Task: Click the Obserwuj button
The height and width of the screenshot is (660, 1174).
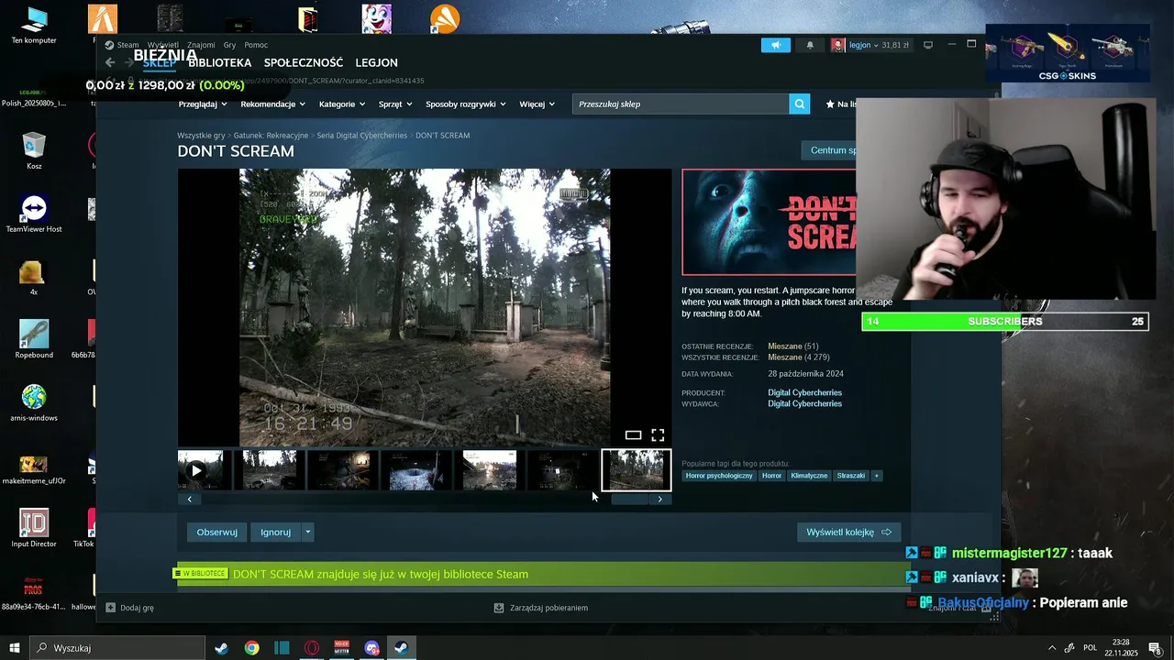Action: click(x=216, y=532)
